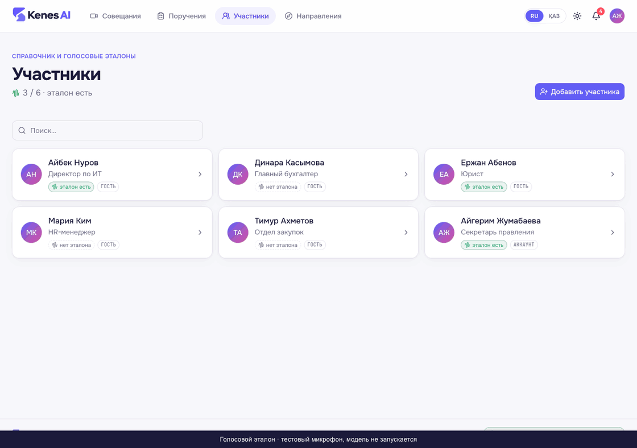Open Айгерим Жумабаева details chevron
Screen dimensions: 637x448
point(612,233)
